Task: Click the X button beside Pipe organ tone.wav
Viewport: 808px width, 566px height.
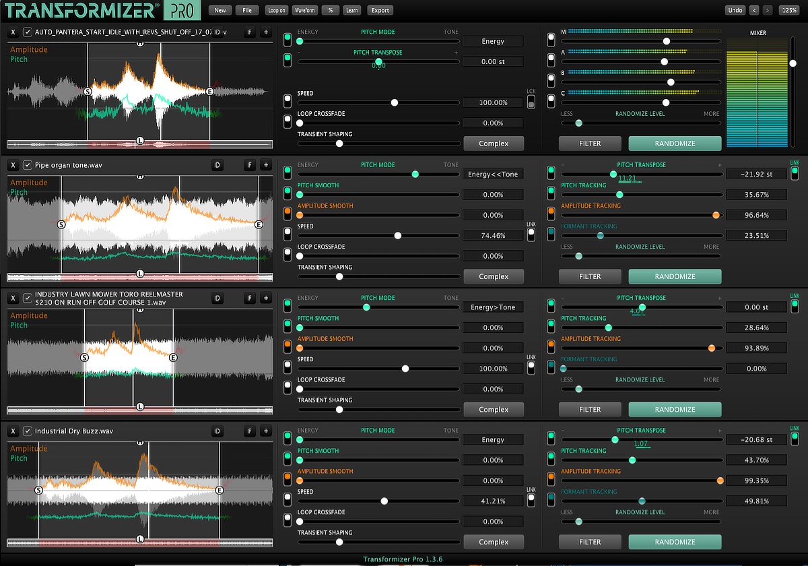Action: tap(13, 165)
